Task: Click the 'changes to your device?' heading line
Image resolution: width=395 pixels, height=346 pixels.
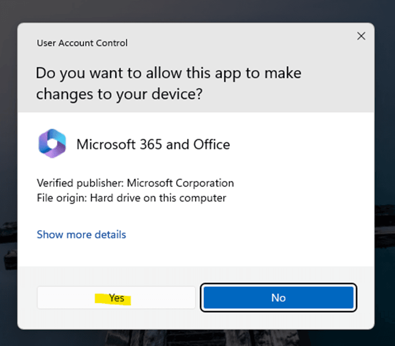Action: point(119,94)
